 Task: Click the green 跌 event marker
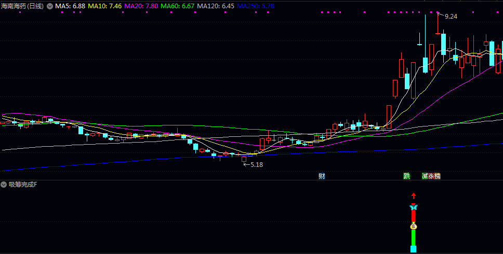[407, 176]
